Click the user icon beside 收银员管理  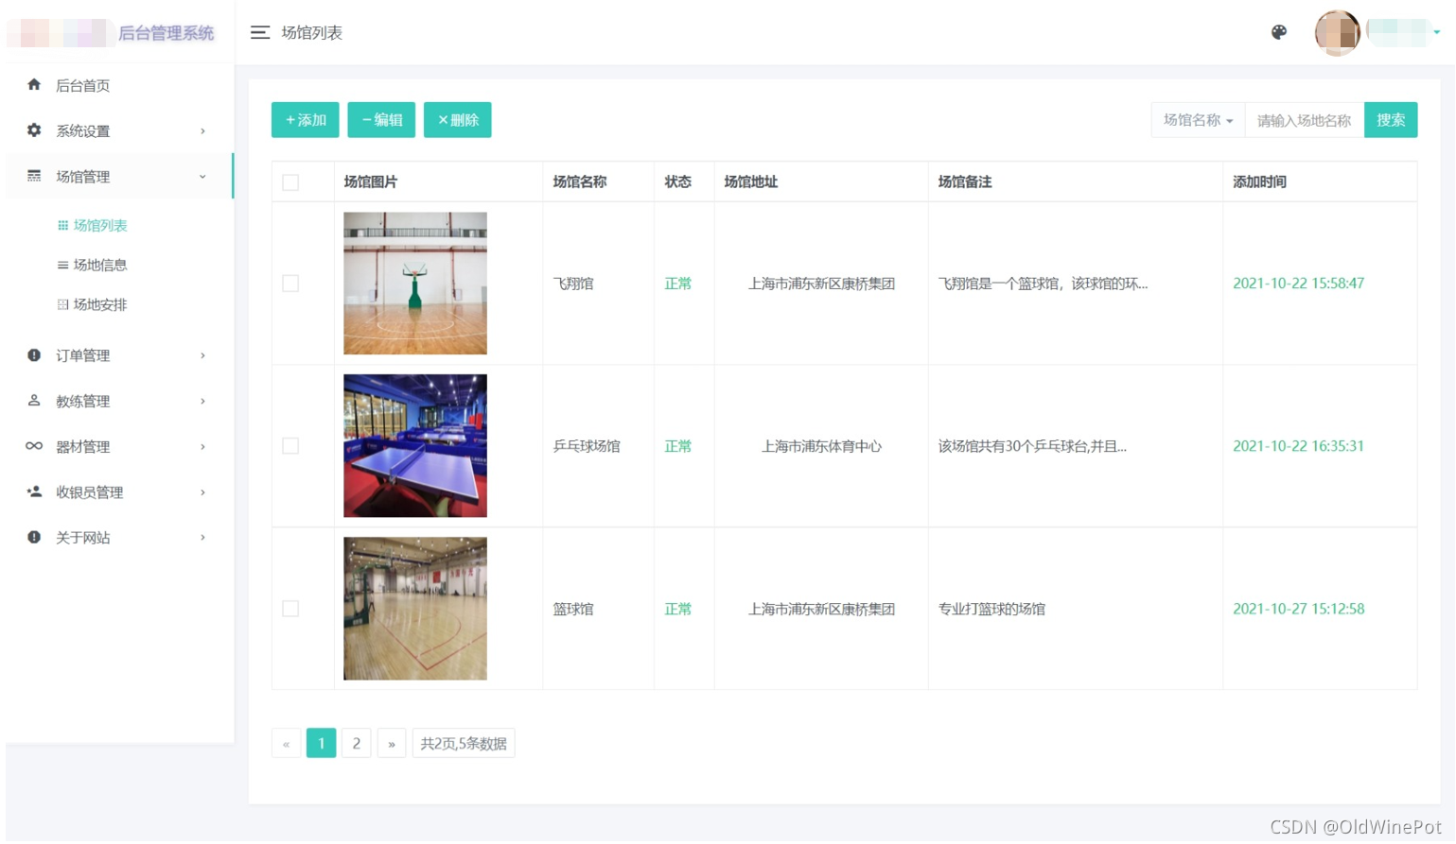[34, 491]
